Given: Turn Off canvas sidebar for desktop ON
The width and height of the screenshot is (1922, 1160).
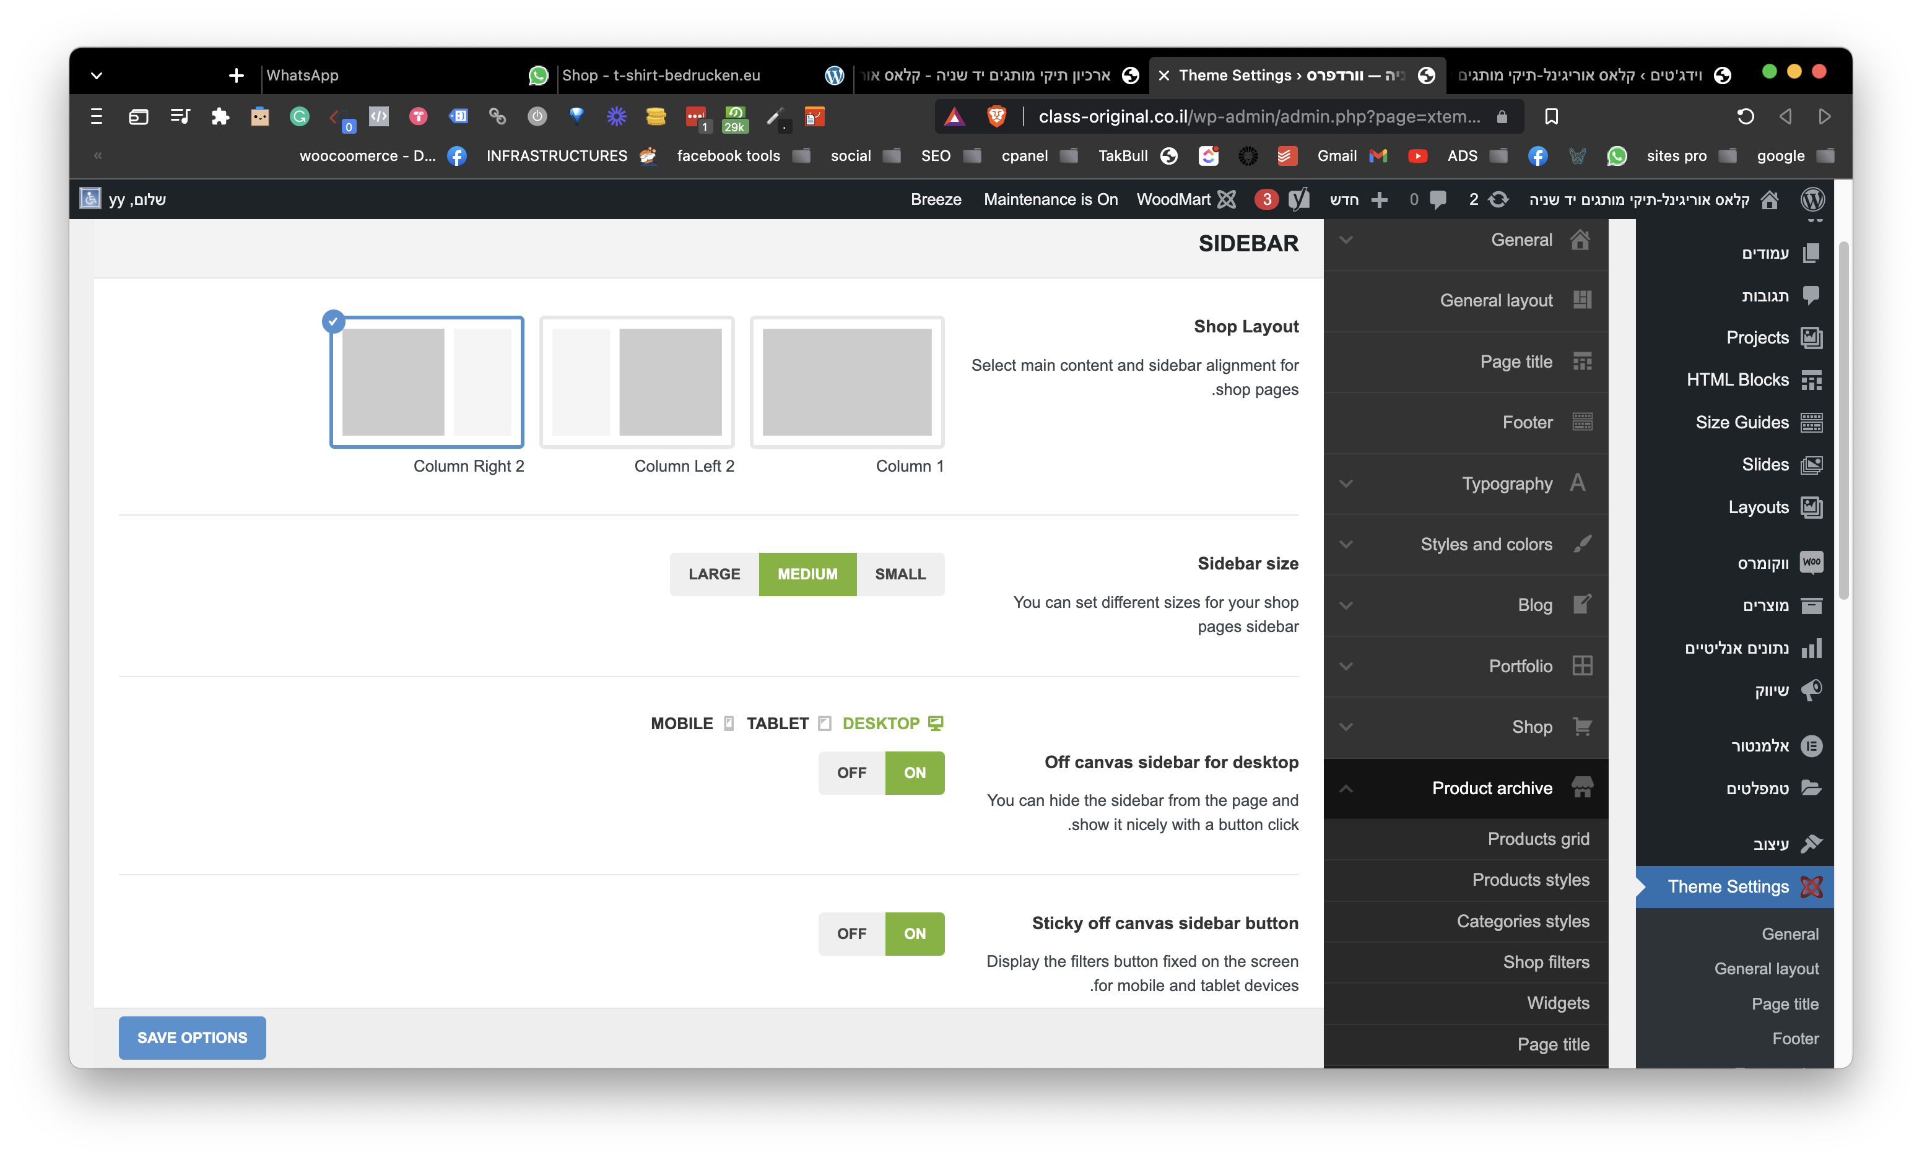Looking at the screenshot, I should [914, 773].
